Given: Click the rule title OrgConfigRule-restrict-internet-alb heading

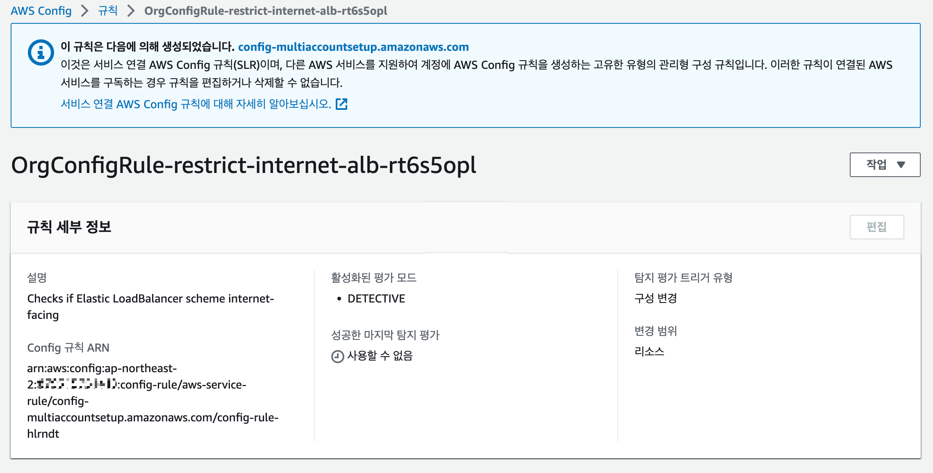Looking at the screenshot, I should [243, 165].
